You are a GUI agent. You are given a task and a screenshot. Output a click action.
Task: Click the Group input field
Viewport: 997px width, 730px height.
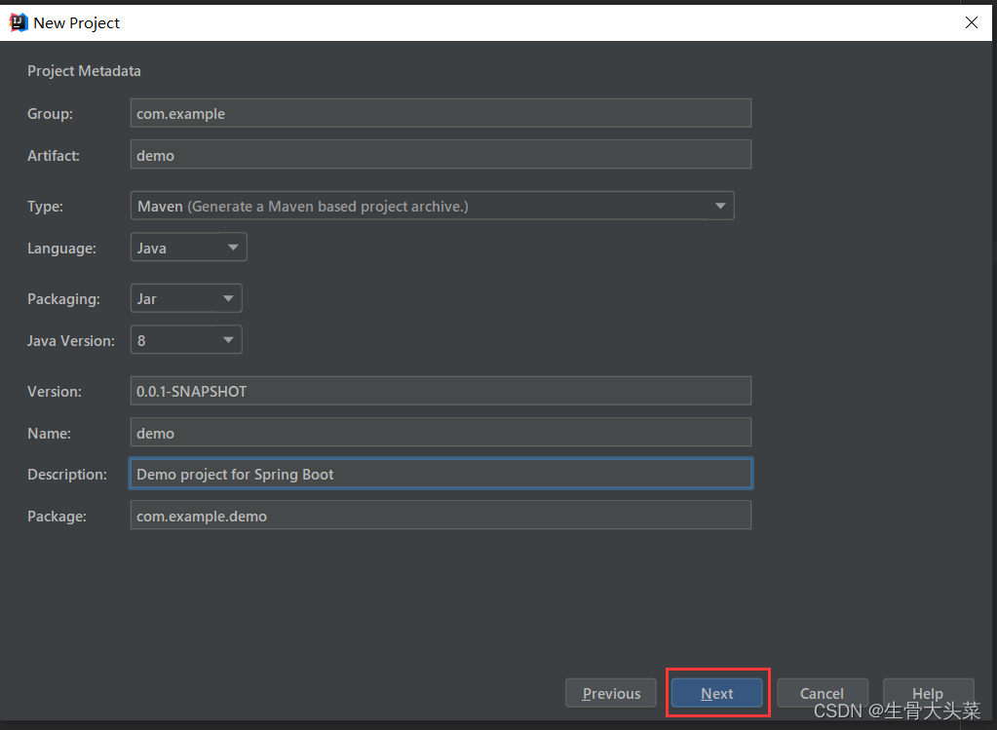pyautogui.click(x=439, y=112)
